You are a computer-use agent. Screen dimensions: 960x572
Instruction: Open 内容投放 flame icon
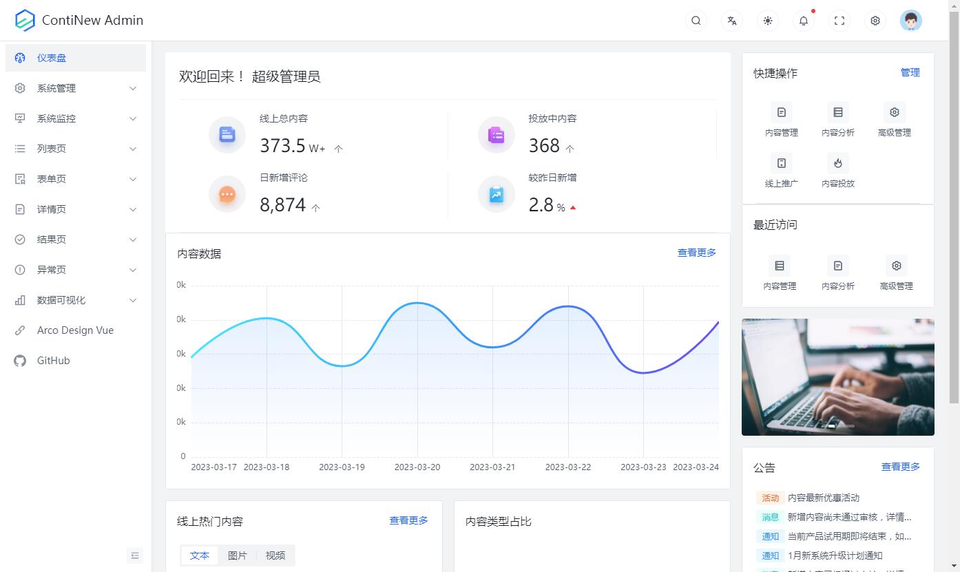838,163
